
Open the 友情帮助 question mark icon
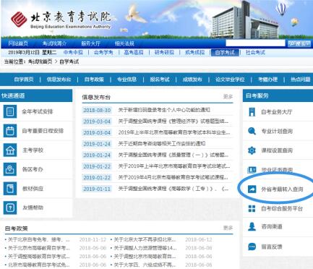10,208
